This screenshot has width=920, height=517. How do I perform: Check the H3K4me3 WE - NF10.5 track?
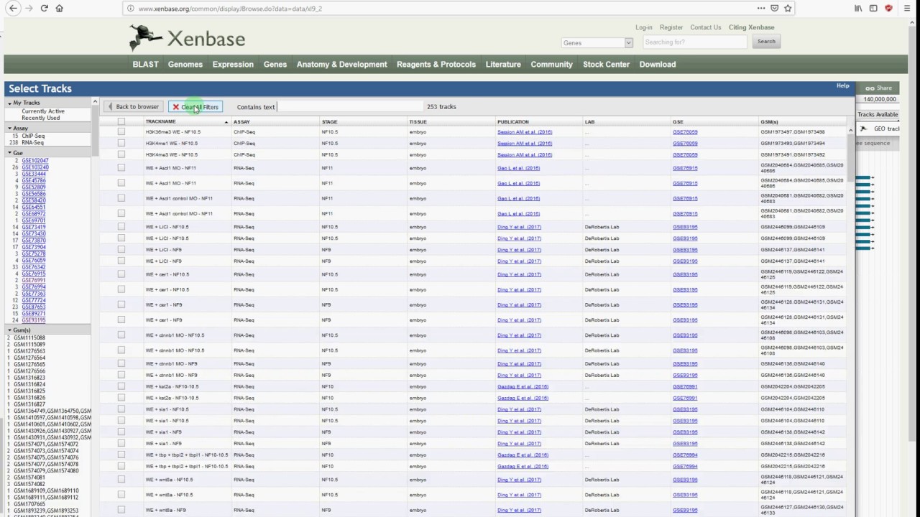point(121,155)
